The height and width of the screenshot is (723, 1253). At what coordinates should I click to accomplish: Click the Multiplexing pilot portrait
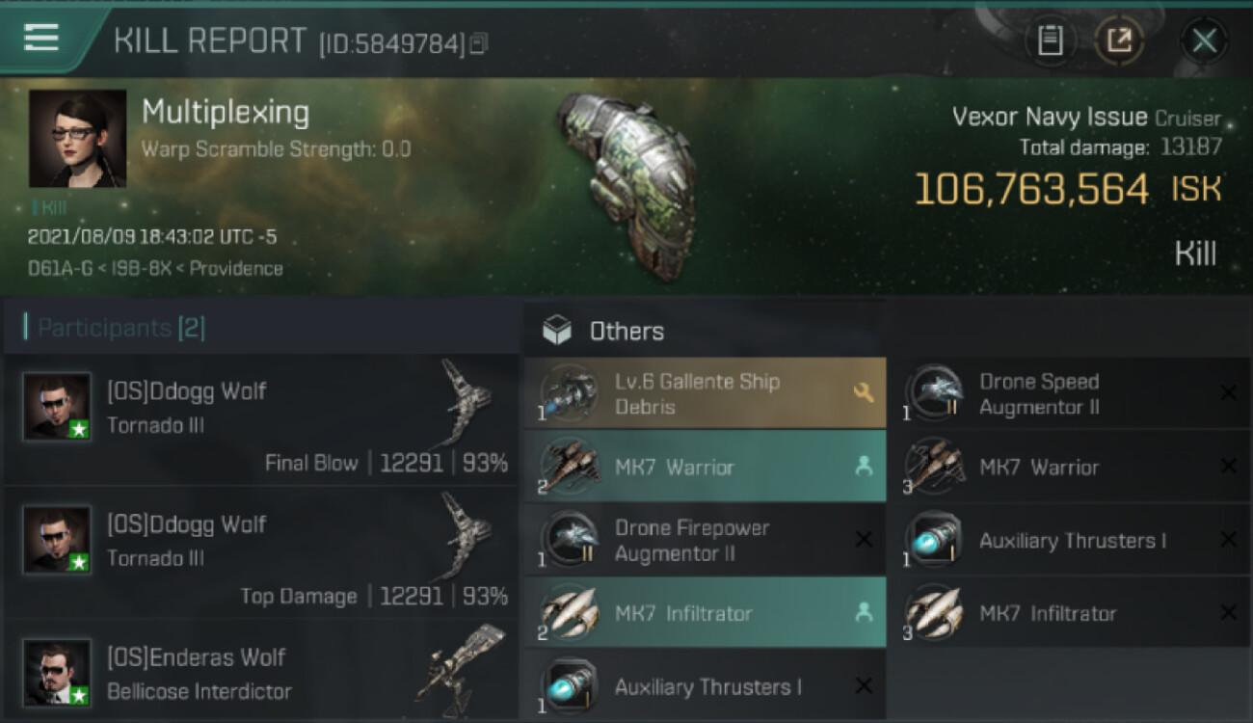point(77,139)
